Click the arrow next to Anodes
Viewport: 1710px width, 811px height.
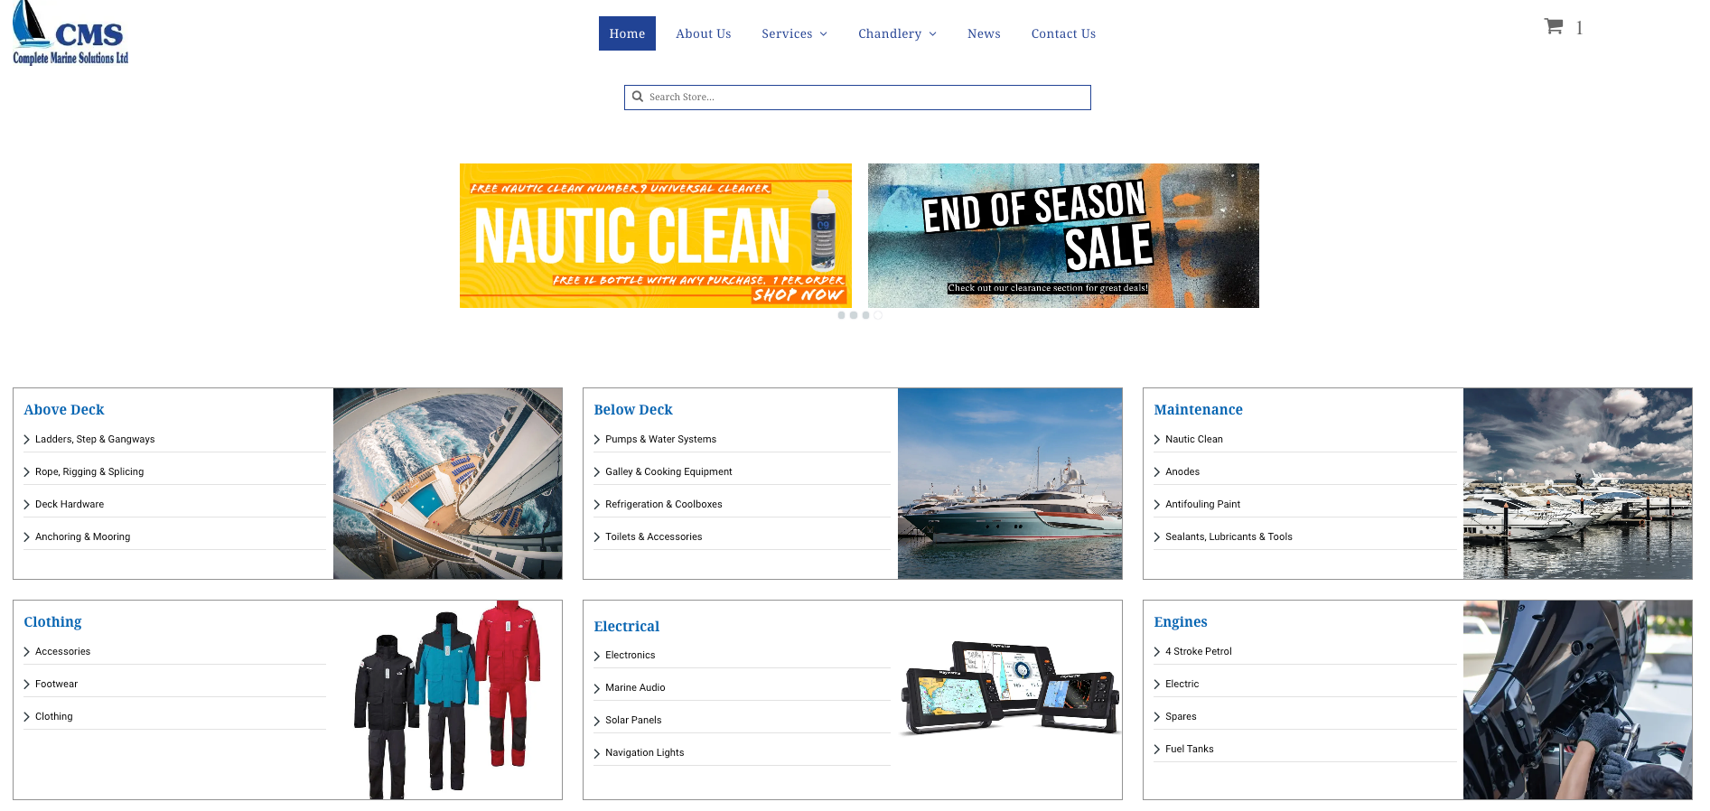pos(1157,472)
